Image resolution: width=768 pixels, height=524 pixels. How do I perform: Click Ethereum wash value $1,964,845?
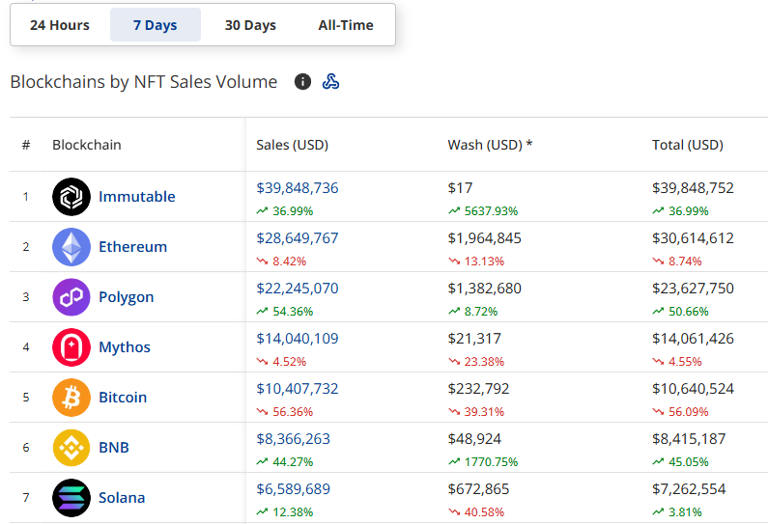[484, 238]
